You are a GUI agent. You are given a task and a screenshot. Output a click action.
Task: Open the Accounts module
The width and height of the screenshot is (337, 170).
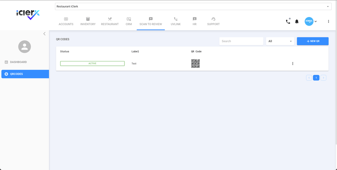point(66,22)
